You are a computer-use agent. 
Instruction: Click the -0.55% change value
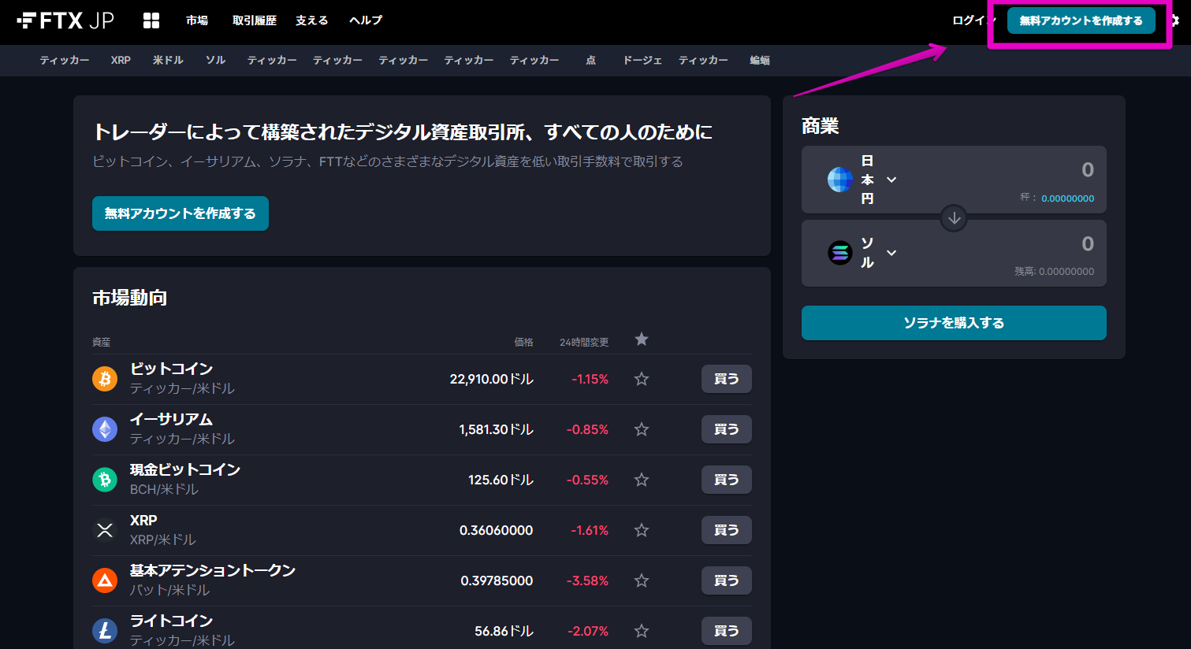click(x=588, y=480)
